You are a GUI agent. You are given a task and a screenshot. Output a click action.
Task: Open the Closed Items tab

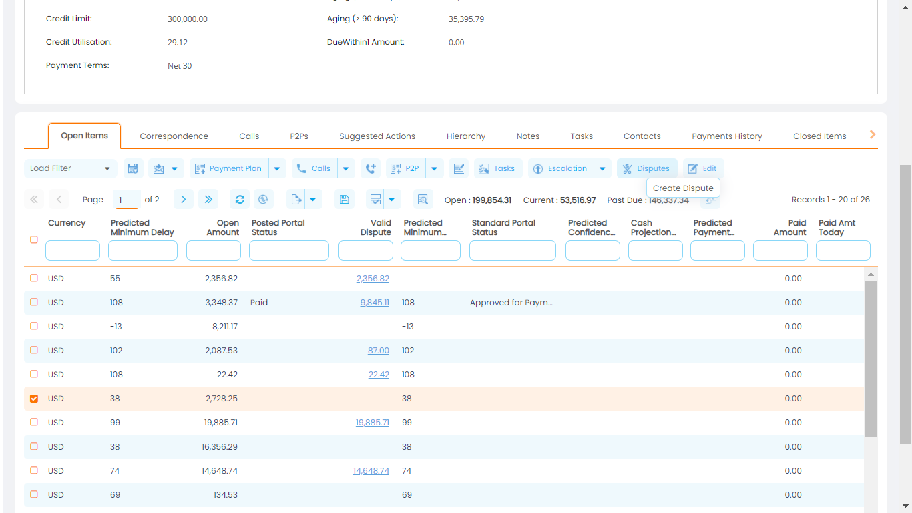pyautogui.click(x=819, y=136)
